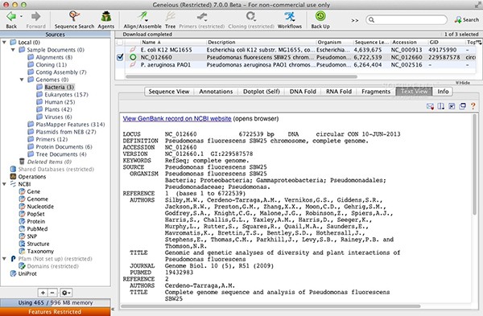Viewport: 483px width, 316px height.
Task: Open the Plants (42) folder
Action: (54, 109)
